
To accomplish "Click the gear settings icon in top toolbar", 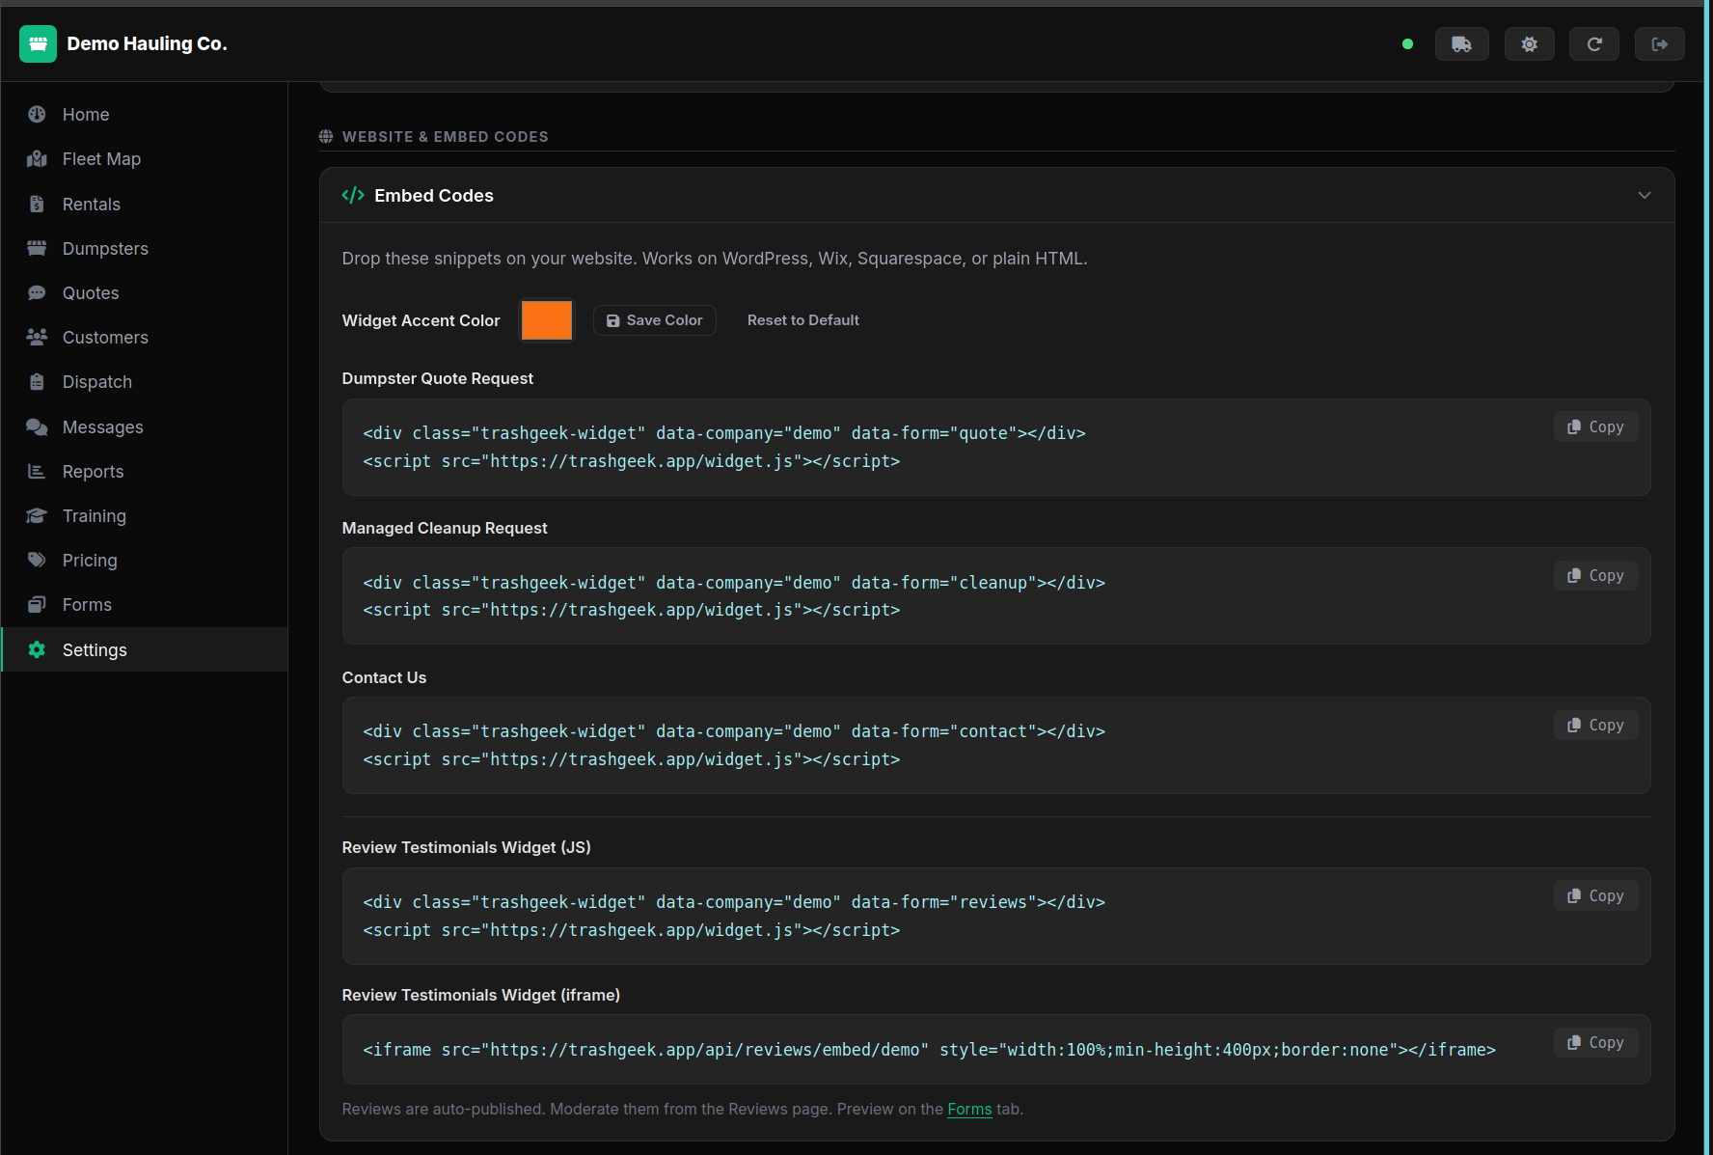I will point(1529,43).
